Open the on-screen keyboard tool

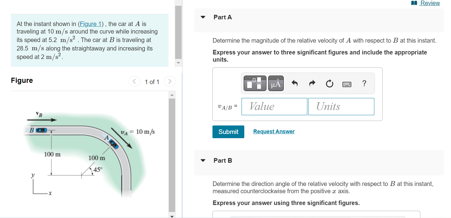coord(346,84)
